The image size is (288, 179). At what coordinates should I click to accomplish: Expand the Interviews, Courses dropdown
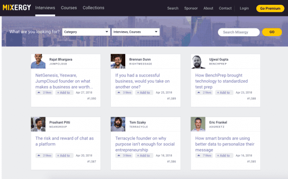(x=135, y=32)
